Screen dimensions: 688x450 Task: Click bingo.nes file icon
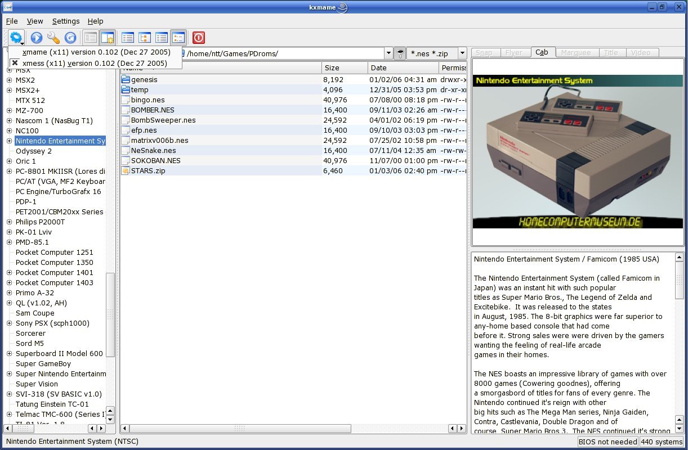[126, 100]
